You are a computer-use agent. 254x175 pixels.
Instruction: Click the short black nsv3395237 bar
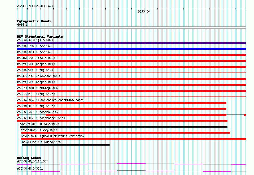coord(66,145)
